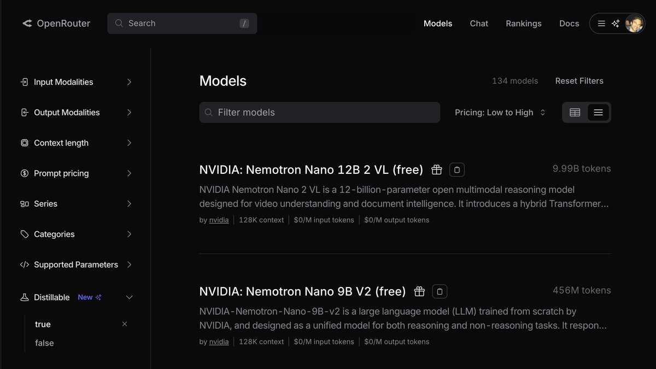
Task: Click the magnifier icon in top Search bar
Action: (119, 24)
